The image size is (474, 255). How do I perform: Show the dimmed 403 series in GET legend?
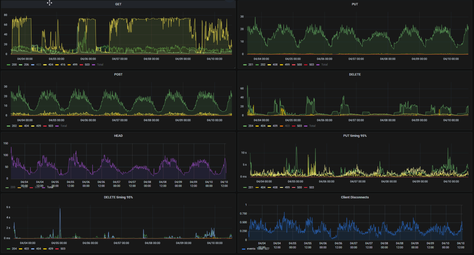pos(38,65)
